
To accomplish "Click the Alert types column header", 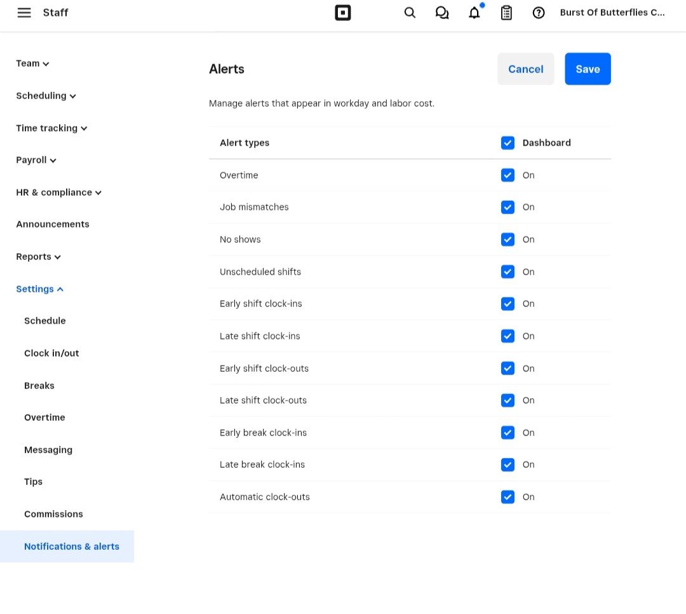I will (x=245, y=143).
